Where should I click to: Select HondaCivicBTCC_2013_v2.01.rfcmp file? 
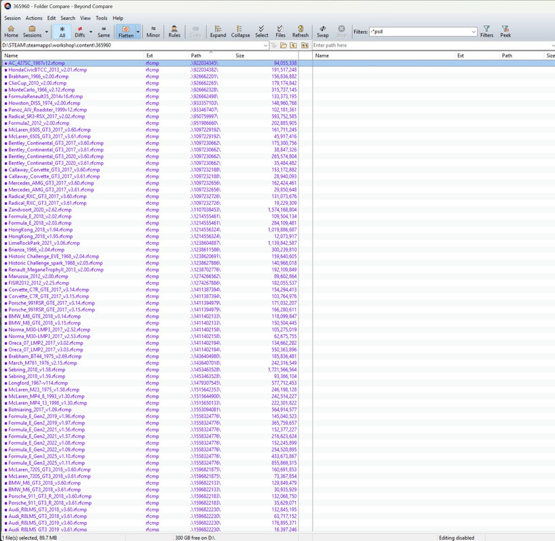[47, 70]
